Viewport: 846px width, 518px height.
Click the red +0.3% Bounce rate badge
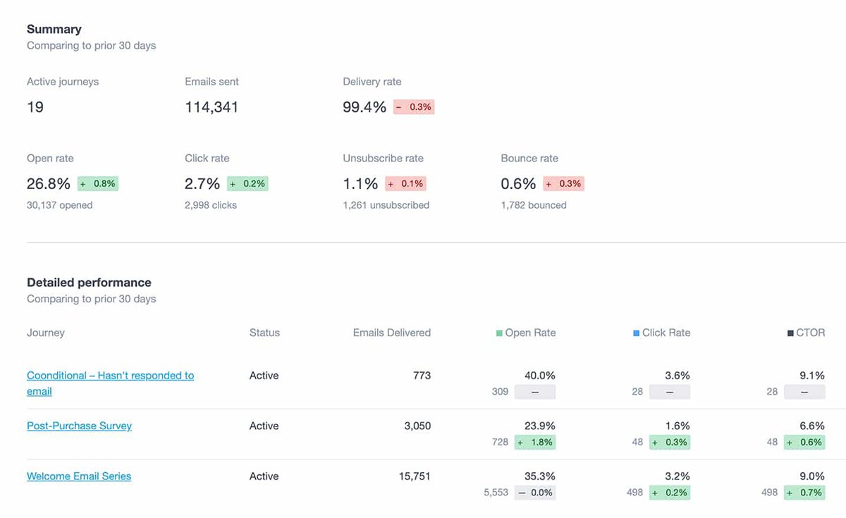click(x=563, y=184)
